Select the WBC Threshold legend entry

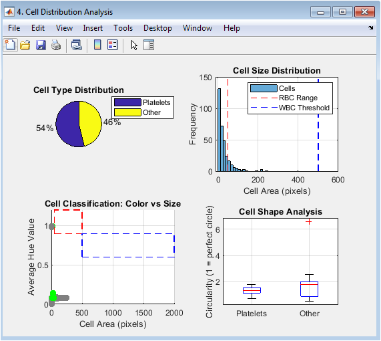pos(290,108)
